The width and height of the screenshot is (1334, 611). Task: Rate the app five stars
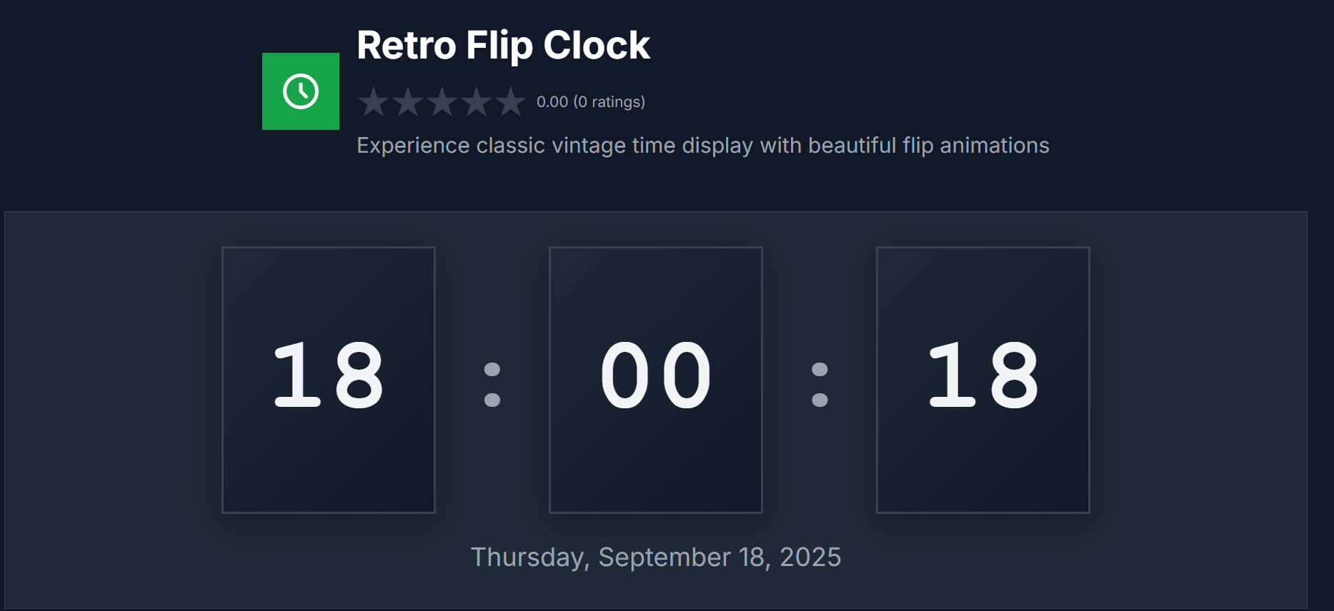click(511, 102)
